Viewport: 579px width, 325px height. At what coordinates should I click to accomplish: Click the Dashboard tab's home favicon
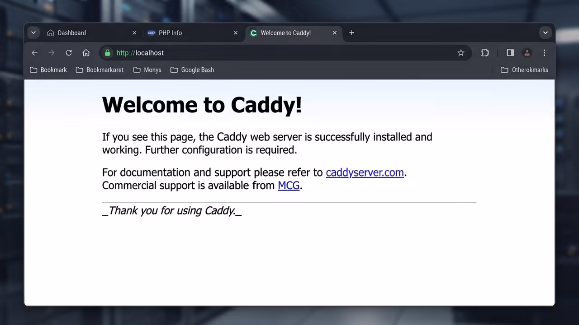click(x=51, y=33)
